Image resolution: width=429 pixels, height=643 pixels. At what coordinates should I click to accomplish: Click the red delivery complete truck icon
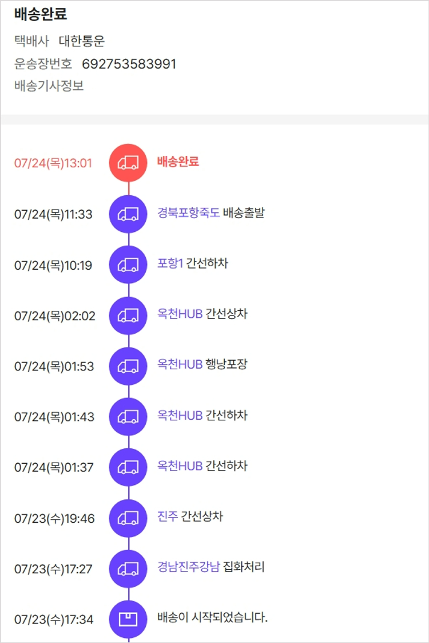pos(128,163)
